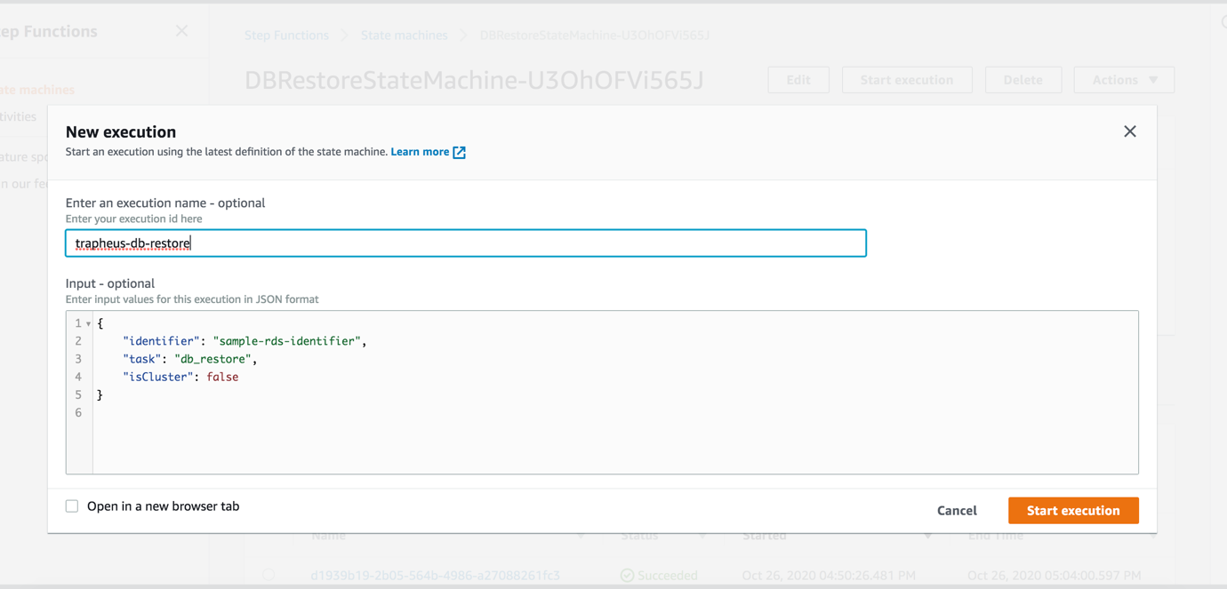Enable Open in a new browser tab
The height and width of the screenshot is (589, 1227).
pyautogui.click(x=71, y=505)
